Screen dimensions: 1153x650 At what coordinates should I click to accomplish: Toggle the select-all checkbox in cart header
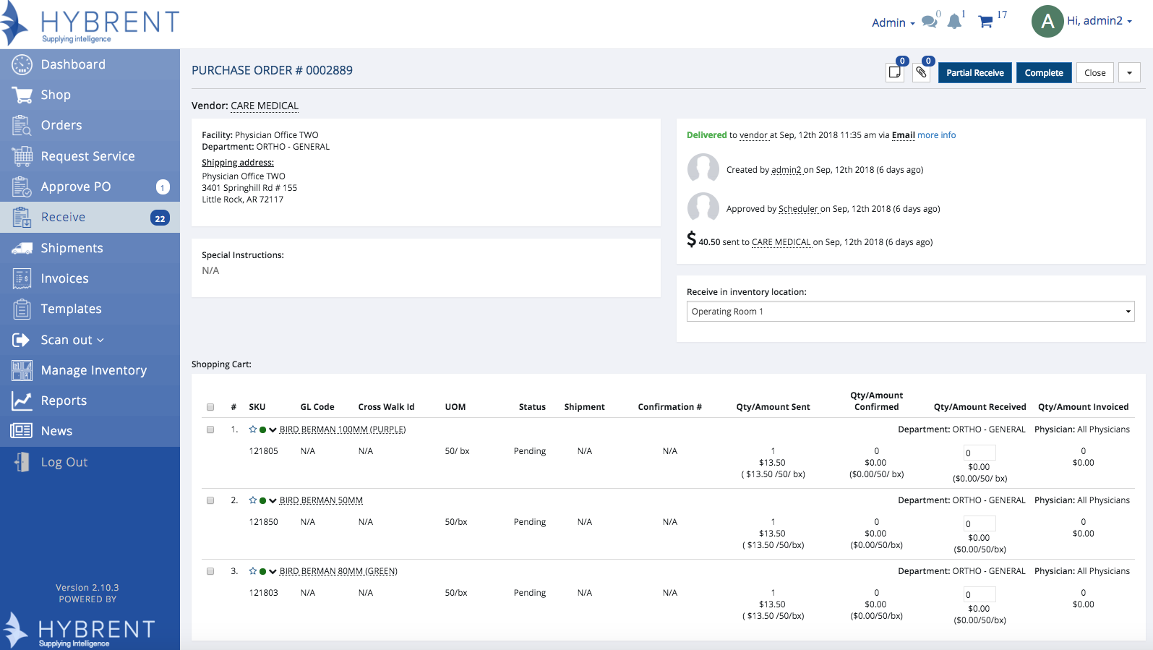[210, 407]
